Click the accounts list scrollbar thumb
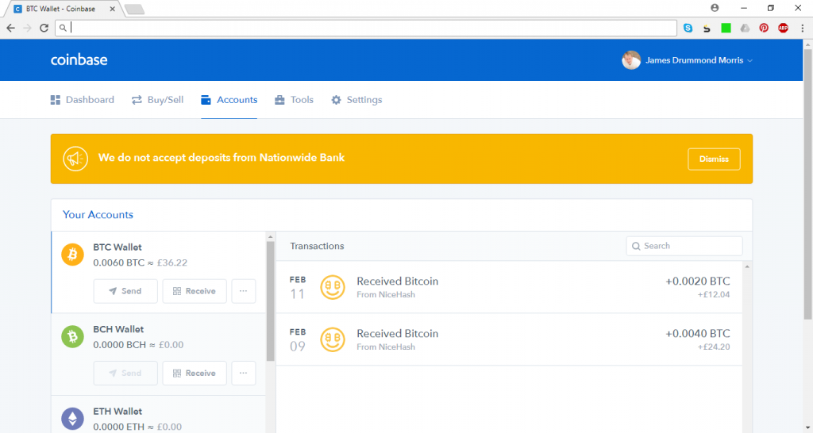This screenshot has height=433, width=813. (x=270, y=301)
